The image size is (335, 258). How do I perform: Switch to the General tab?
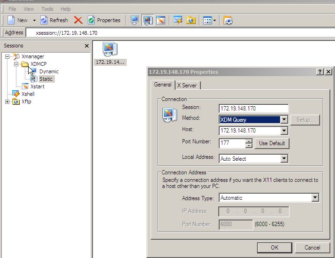[163, 85]
